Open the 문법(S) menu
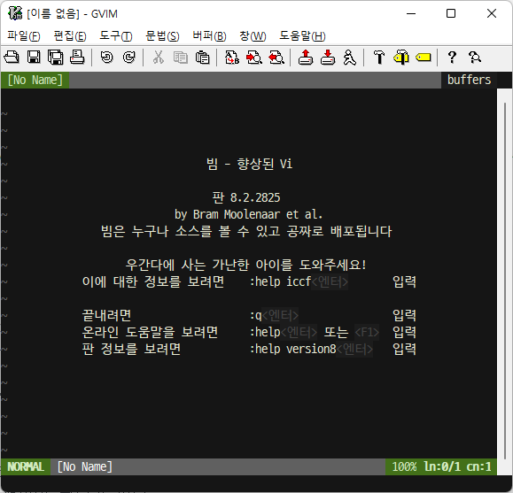The width and height of the screenshot is (513, 493). [x=162, y=35]
